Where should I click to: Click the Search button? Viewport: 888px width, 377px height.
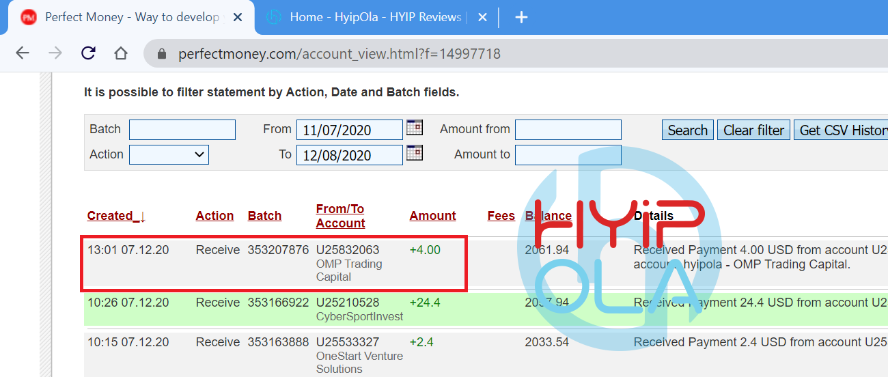688,130
